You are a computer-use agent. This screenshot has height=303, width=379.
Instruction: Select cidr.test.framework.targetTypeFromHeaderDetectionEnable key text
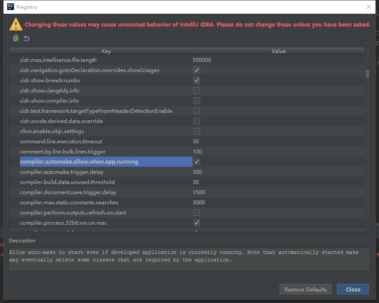96,111
